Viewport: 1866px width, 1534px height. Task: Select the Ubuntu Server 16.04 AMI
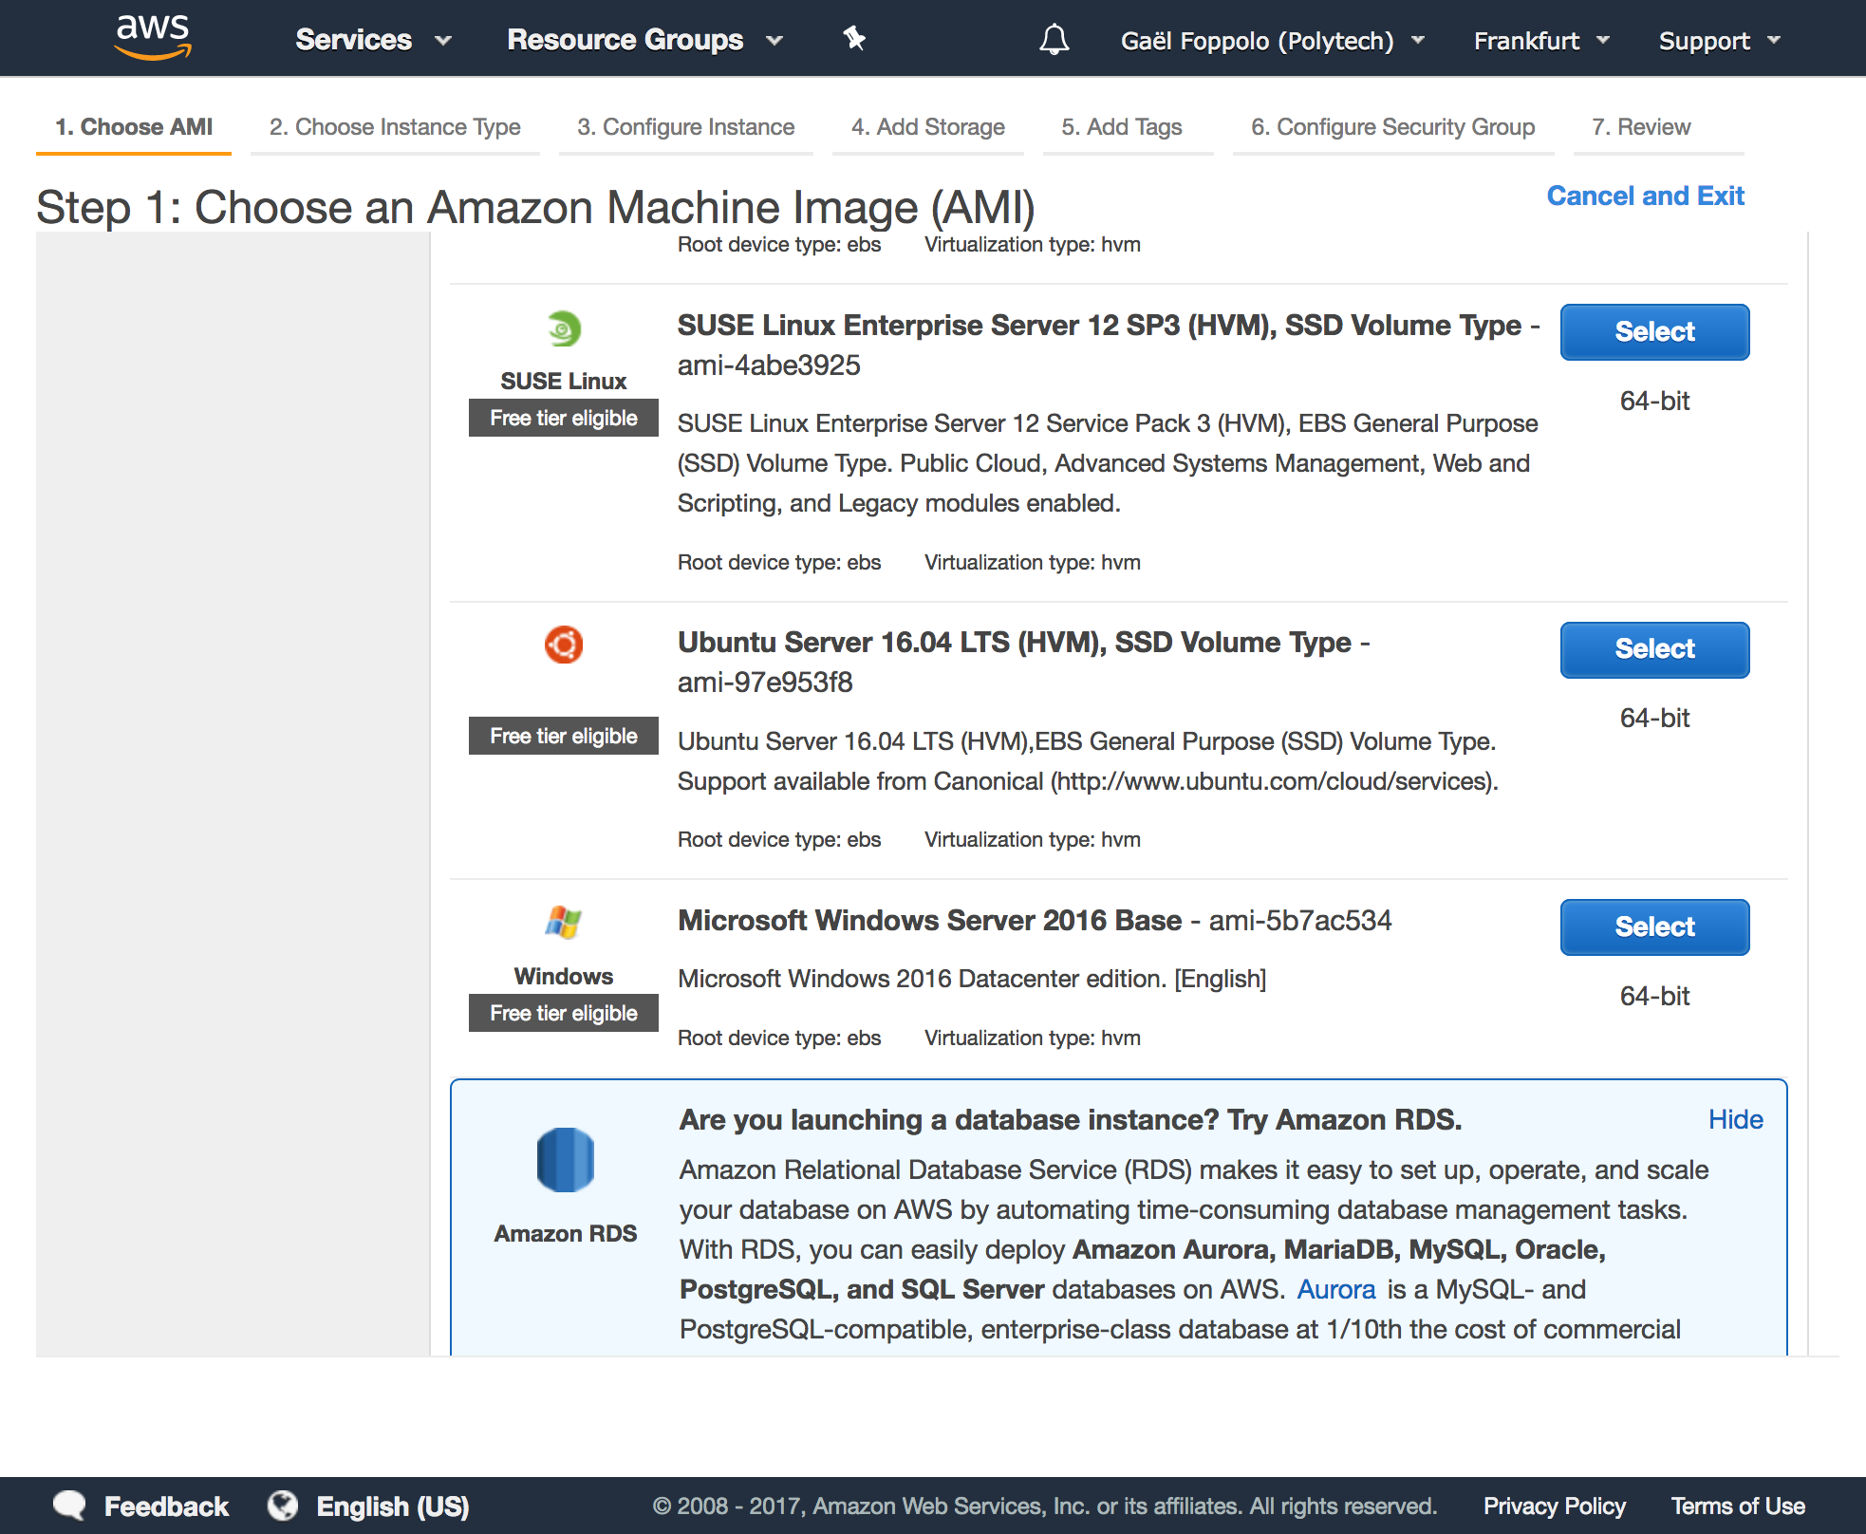click(1654, 649)
